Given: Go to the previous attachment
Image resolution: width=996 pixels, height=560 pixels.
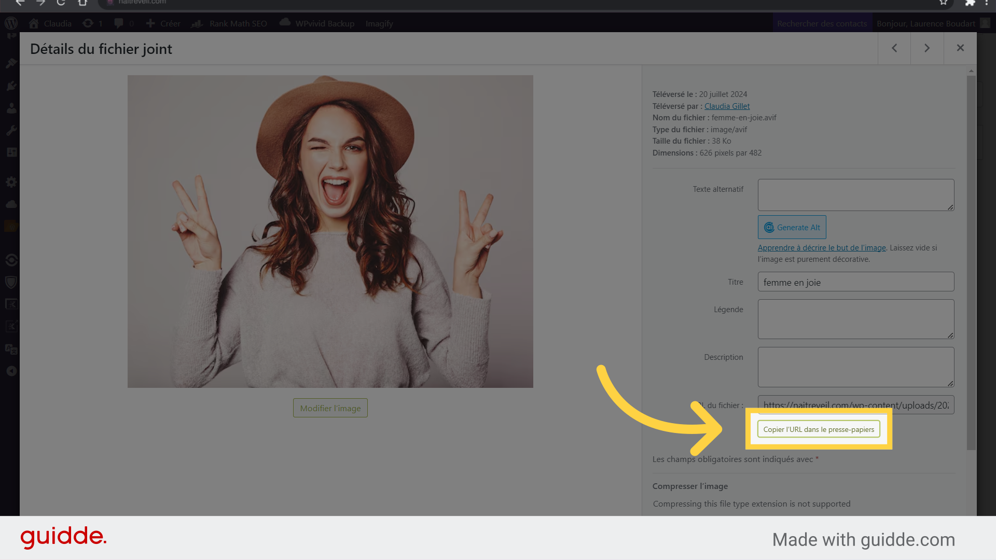Looking at the screenshot, I should (x=894, y=48).
